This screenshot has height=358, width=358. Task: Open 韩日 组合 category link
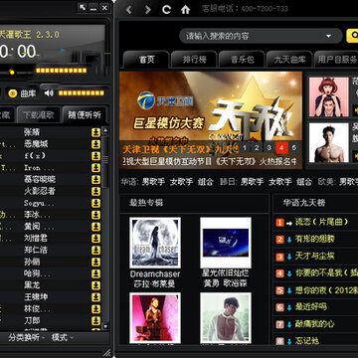point(304,182)
